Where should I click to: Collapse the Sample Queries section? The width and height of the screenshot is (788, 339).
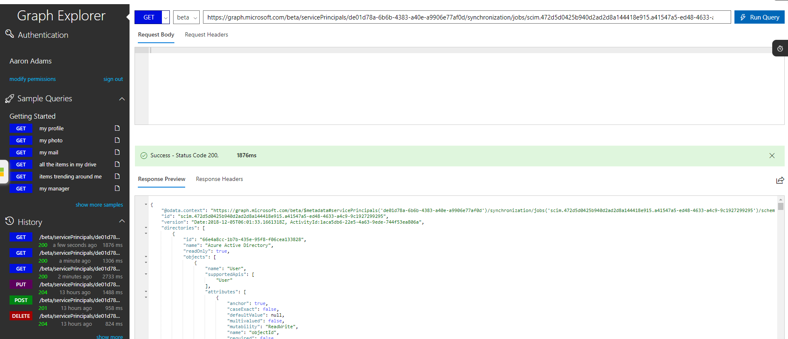[122, 99]
